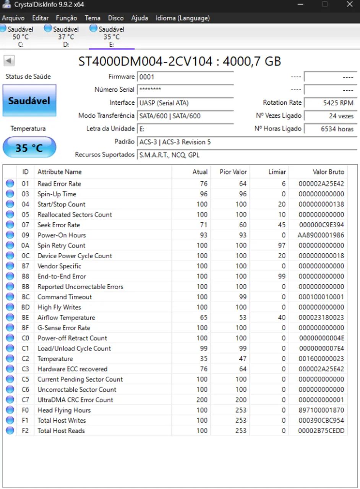This screenshot has height=489, width=360.
Task: Open the Tema menu
Action: point(92,18)
